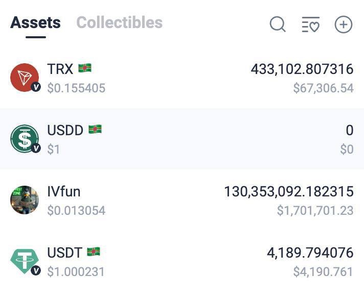Tap the green USDD token logo
The width and height of the screenshot is (364, 301).
pos(25,139)
